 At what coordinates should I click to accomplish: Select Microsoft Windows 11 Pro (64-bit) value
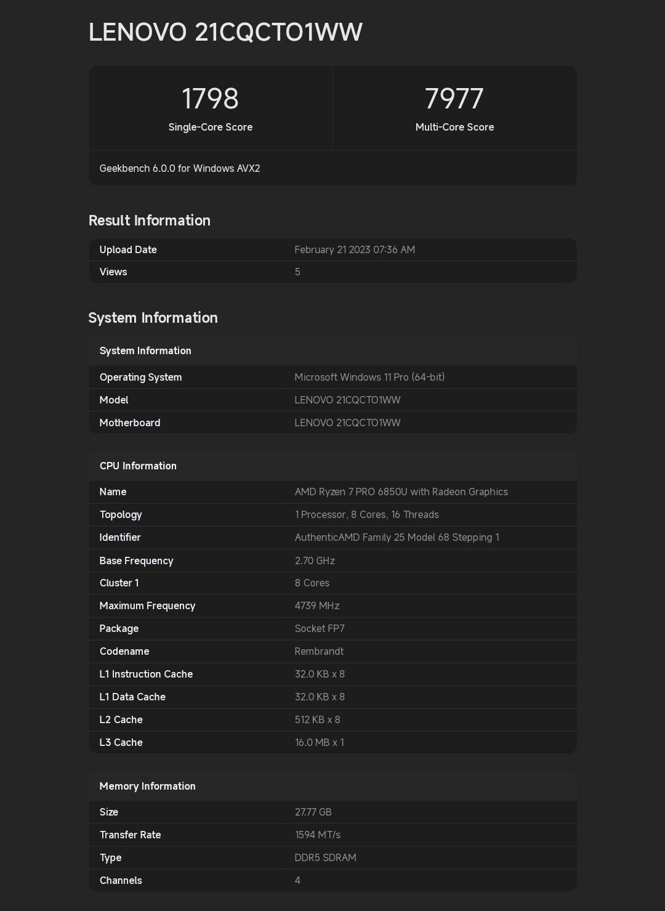coord(369,377)
